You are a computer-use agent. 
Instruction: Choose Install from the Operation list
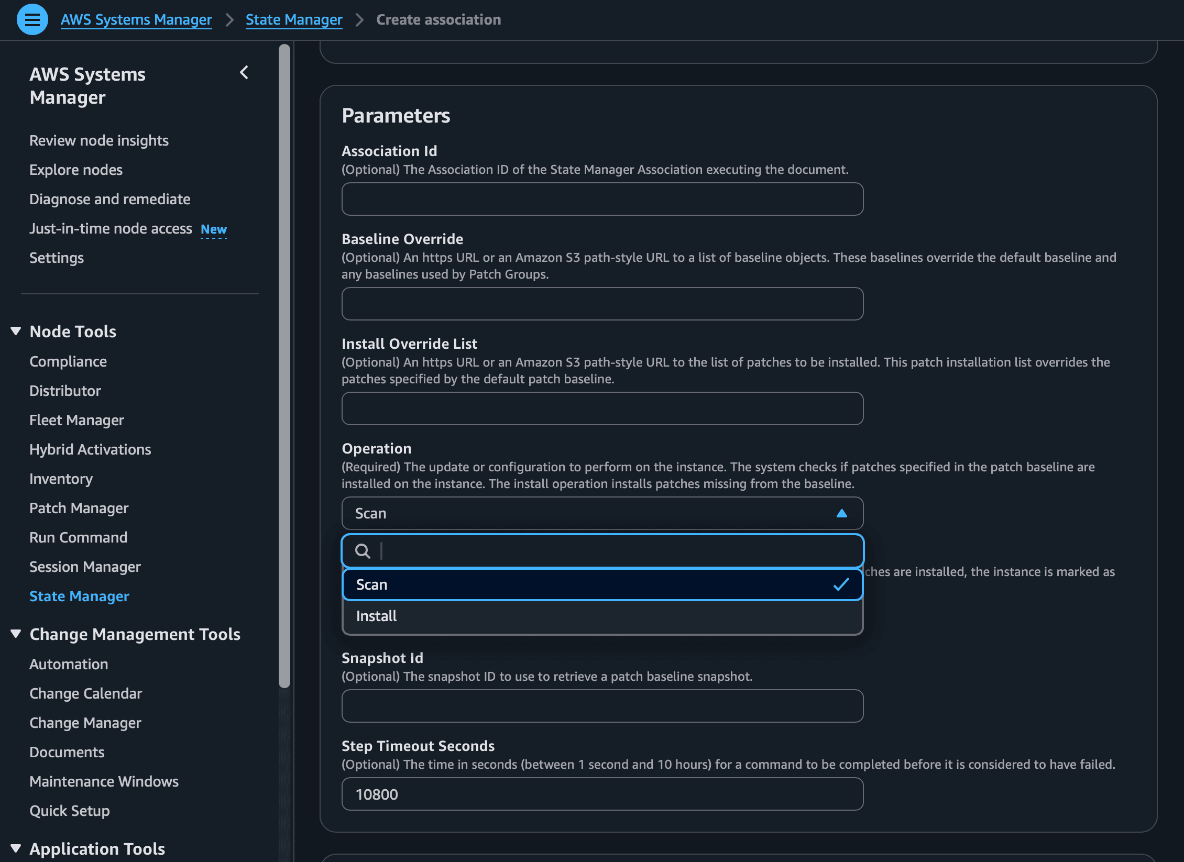(x=602, y=616)
